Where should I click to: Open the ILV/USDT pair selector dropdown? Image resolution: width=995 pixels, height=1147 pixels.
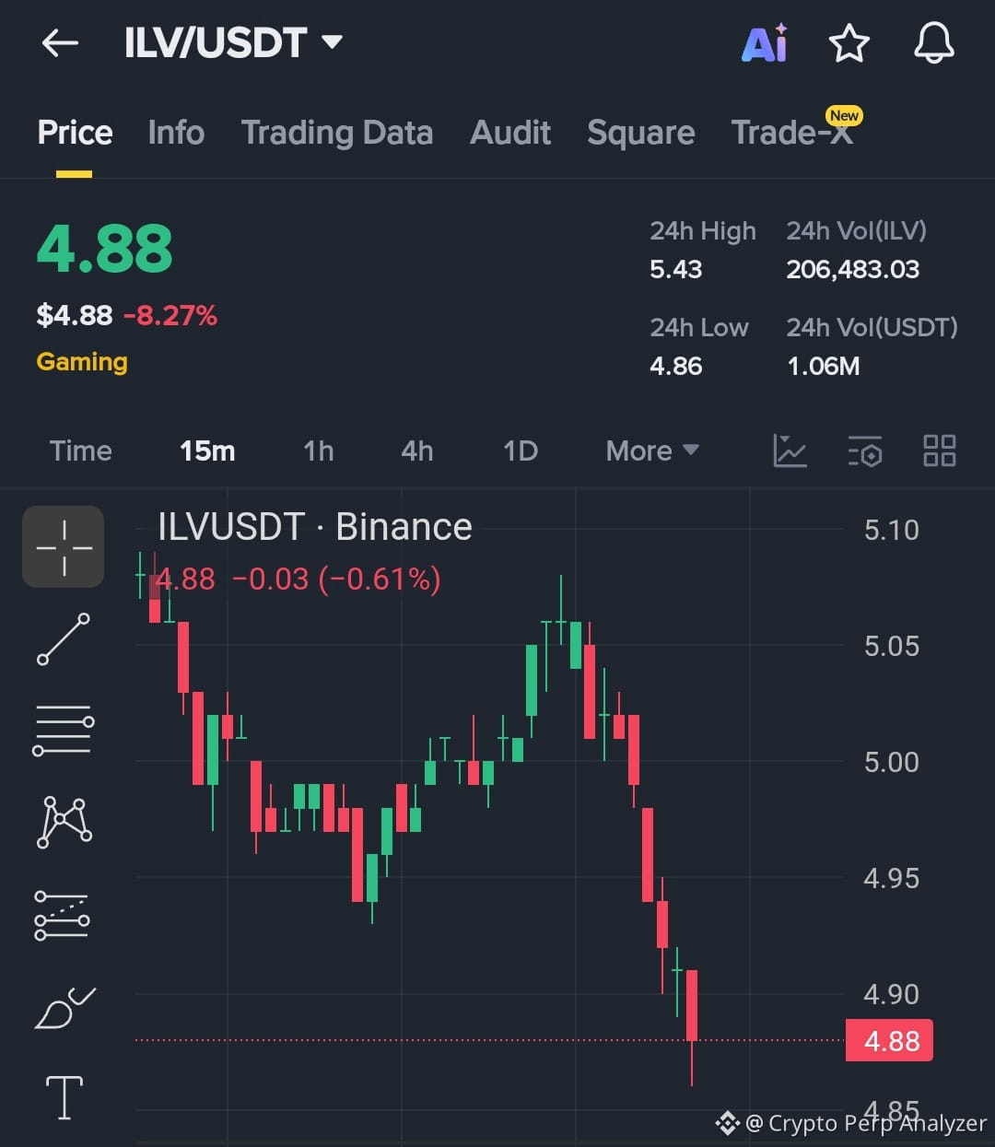pyautogui.click(x=233, y=43)
